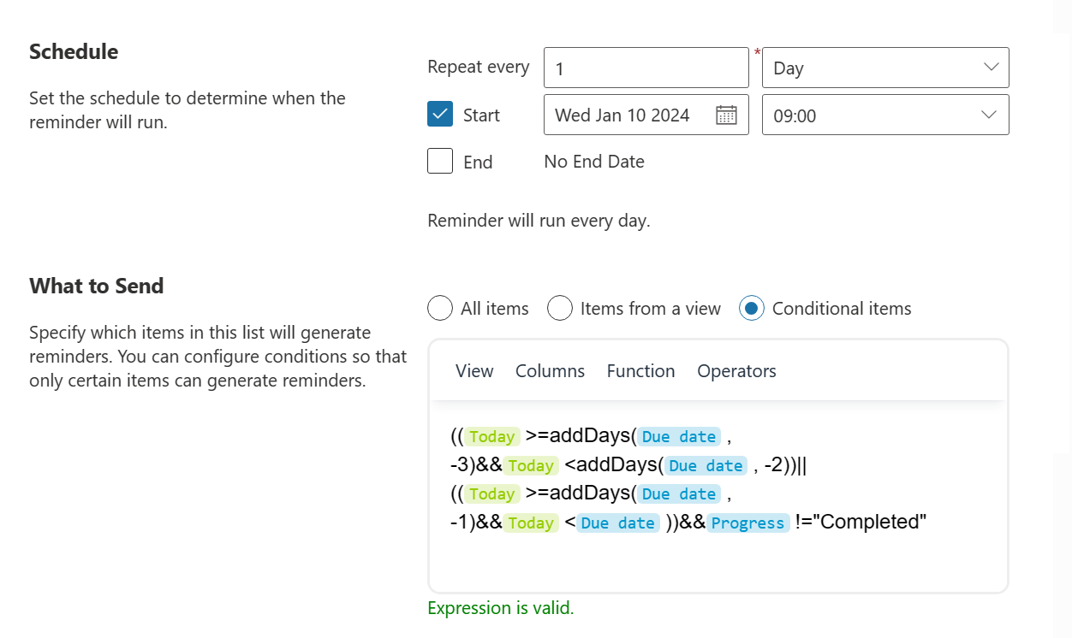This screenshot has height=638, width=1072.
Task: Select the All items radio button
Action: click(440, 308)
